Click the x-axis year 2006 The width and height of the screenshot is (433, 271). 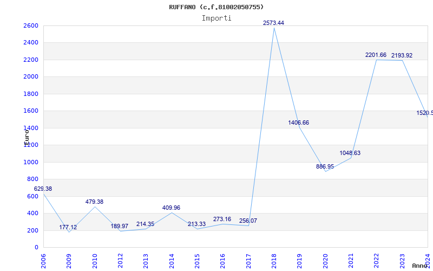coord(43,261)
